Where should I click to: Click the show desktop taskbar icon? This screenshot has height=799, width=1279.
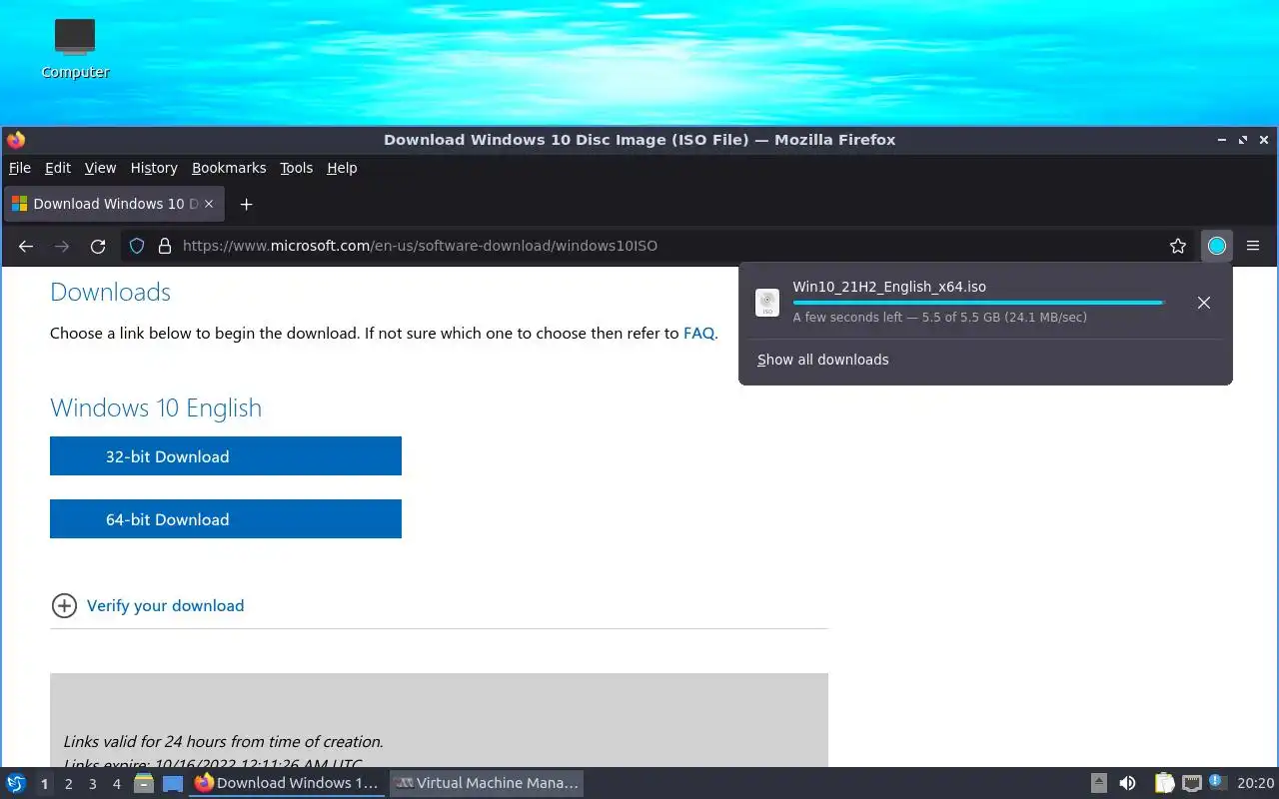click(x=173, y=784)
